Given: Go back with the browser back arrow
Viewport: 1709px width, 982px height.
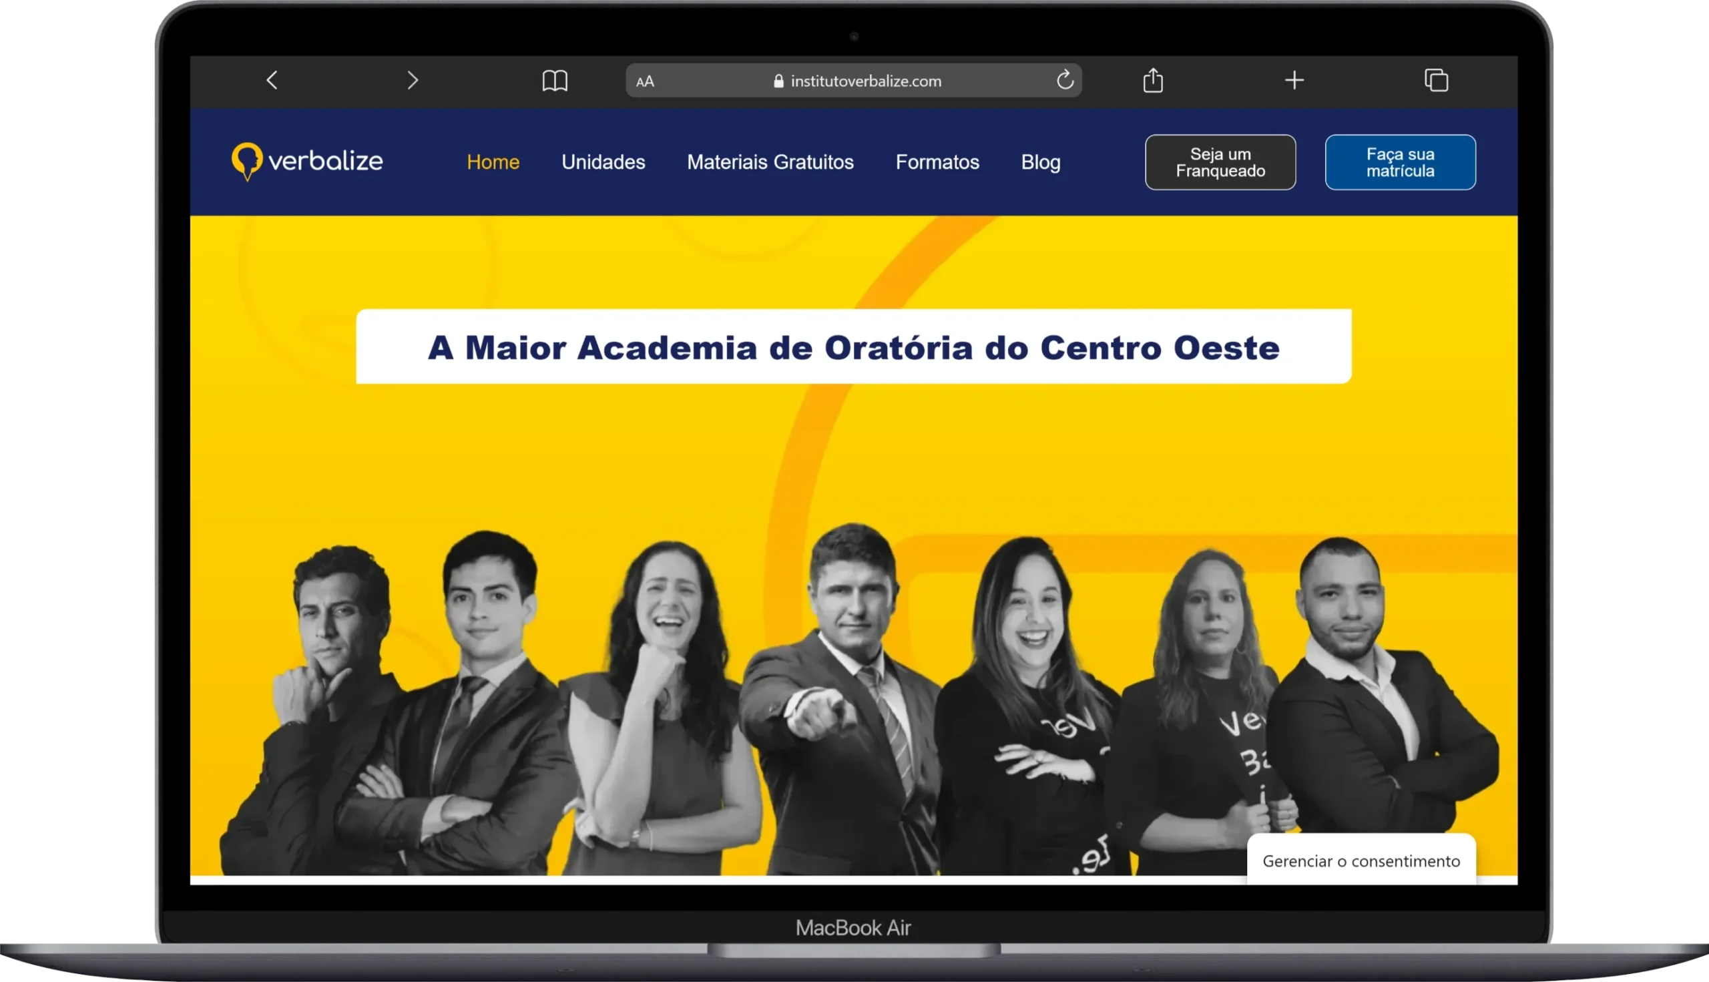Looking at the screenshot, I should click(272, 80).
